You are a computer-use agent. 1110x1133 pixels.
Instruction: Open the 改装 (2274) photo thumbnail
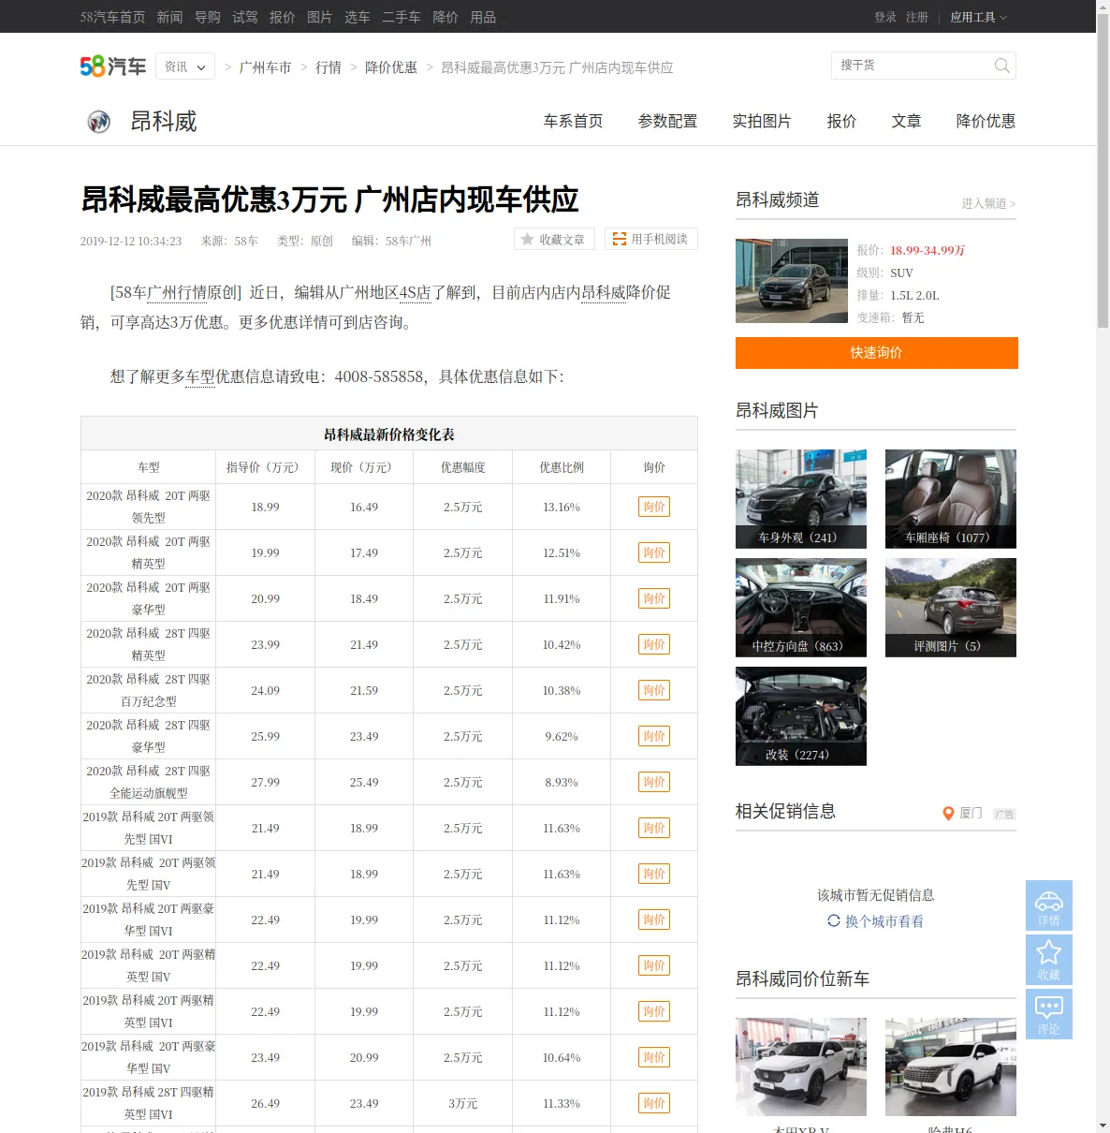(x=801, y=716)
